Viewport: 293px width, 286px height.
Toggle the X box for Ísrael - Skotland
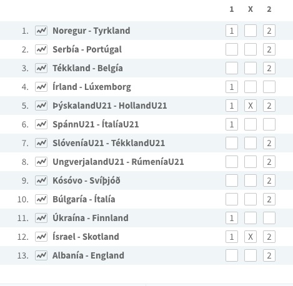coord(251,237)
